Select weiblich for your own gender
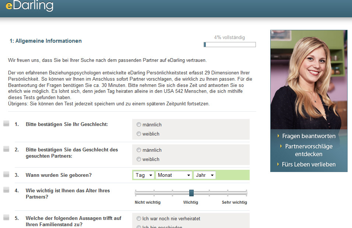The image size is (352, 228). click(139, 134)
